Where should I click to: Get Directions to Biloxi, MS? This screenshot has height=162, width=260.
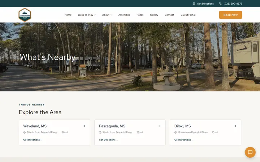click(x=184, y=140)
